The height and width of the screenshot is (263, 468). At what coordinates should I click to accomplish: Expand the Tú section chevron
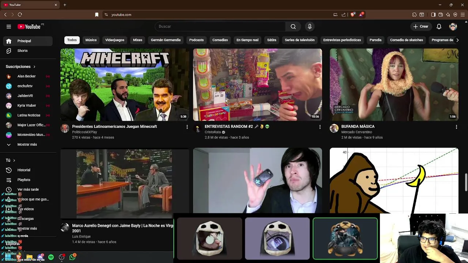[14, 160]
